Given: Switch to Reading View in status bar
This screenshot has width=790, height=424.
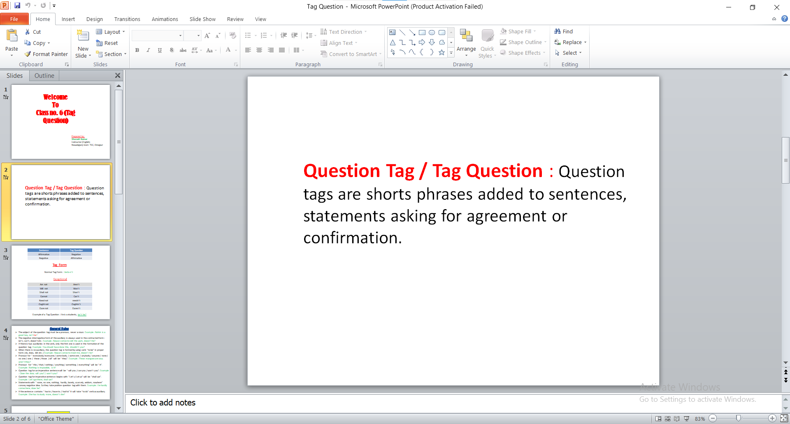Looking at the screenshot, I should (x=677, y=419).
